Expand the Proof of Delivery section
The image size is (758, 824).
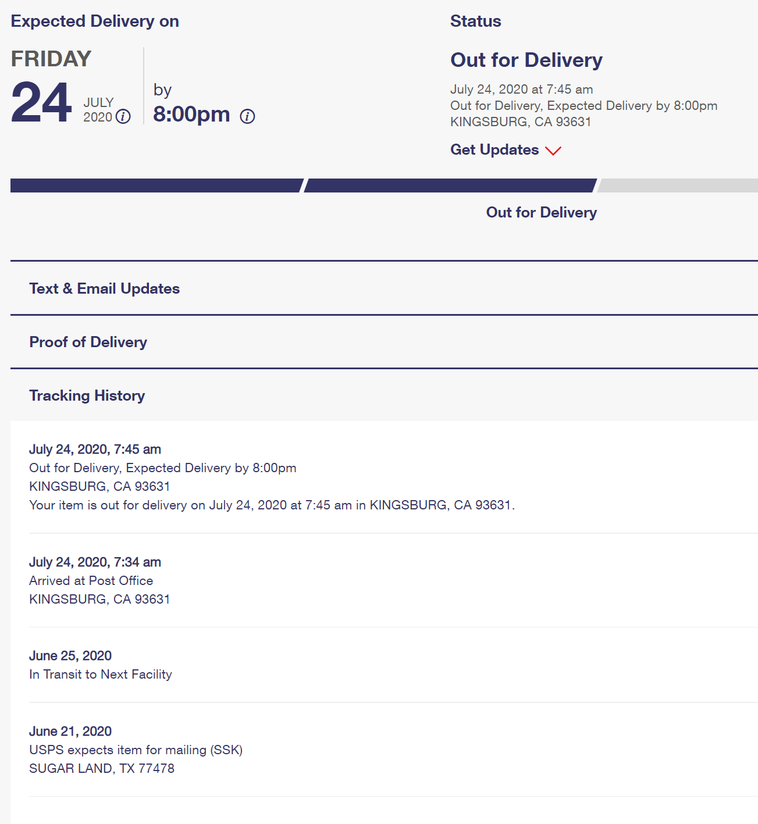click(x=88, y=342)
